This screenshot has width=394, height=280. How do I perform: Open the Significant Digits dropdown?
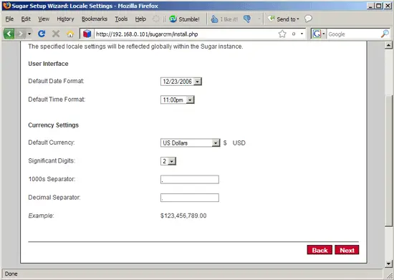[x=168, y=161]
